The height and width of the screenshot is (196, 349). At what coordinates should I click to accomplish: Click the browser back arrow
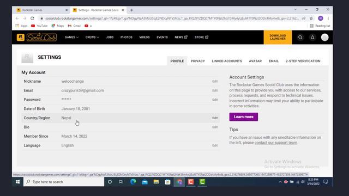pos(17,19)
